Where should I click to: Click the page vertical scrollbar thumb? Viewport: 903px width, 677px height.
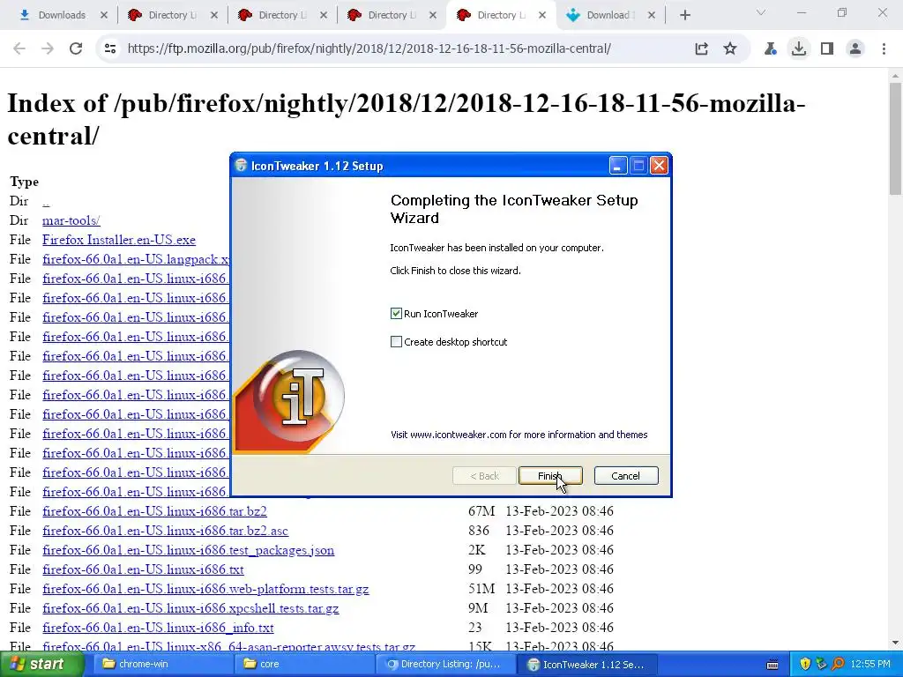click(895, 138)
